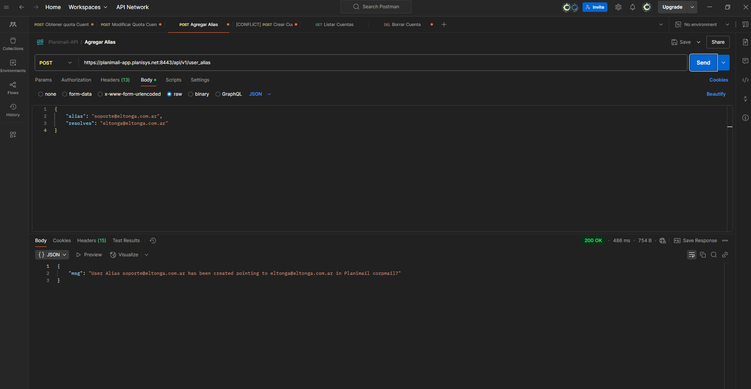Open the documentation icon in right sidebar
Image resolution: width=751 pixels, height=389 pixels.
745,42
